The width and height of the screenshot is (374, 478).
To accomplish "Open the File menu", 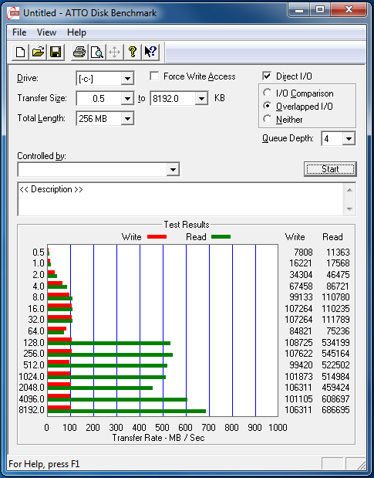I will (x=19, y=32).
